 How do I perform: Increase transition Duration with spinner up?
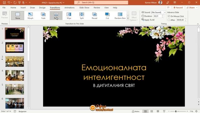[162, 15]
